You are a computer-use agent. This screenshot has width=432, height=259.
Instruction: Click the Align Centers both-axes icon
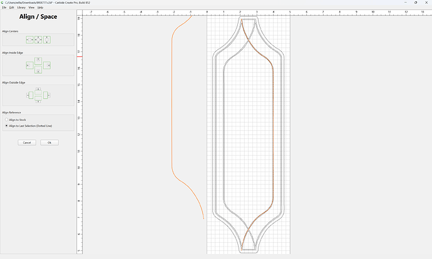[38, 39]
